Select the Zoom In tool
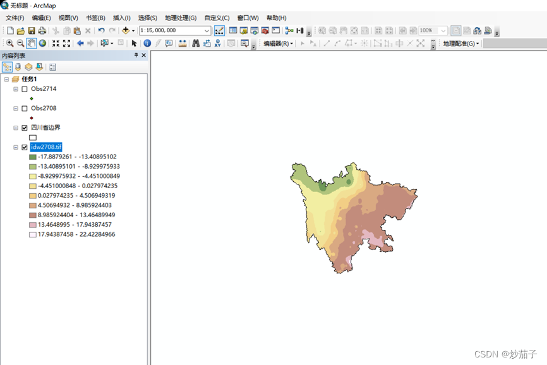The image size is (547, 365). pyautogui.click(x=9, y=44)
